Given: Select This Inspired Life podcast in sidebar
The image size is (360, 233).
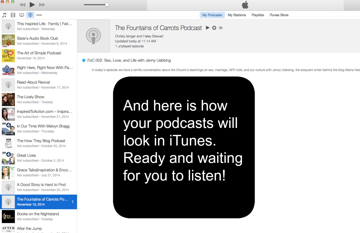Looking at the screenshot, I should (x=39, y=26).
